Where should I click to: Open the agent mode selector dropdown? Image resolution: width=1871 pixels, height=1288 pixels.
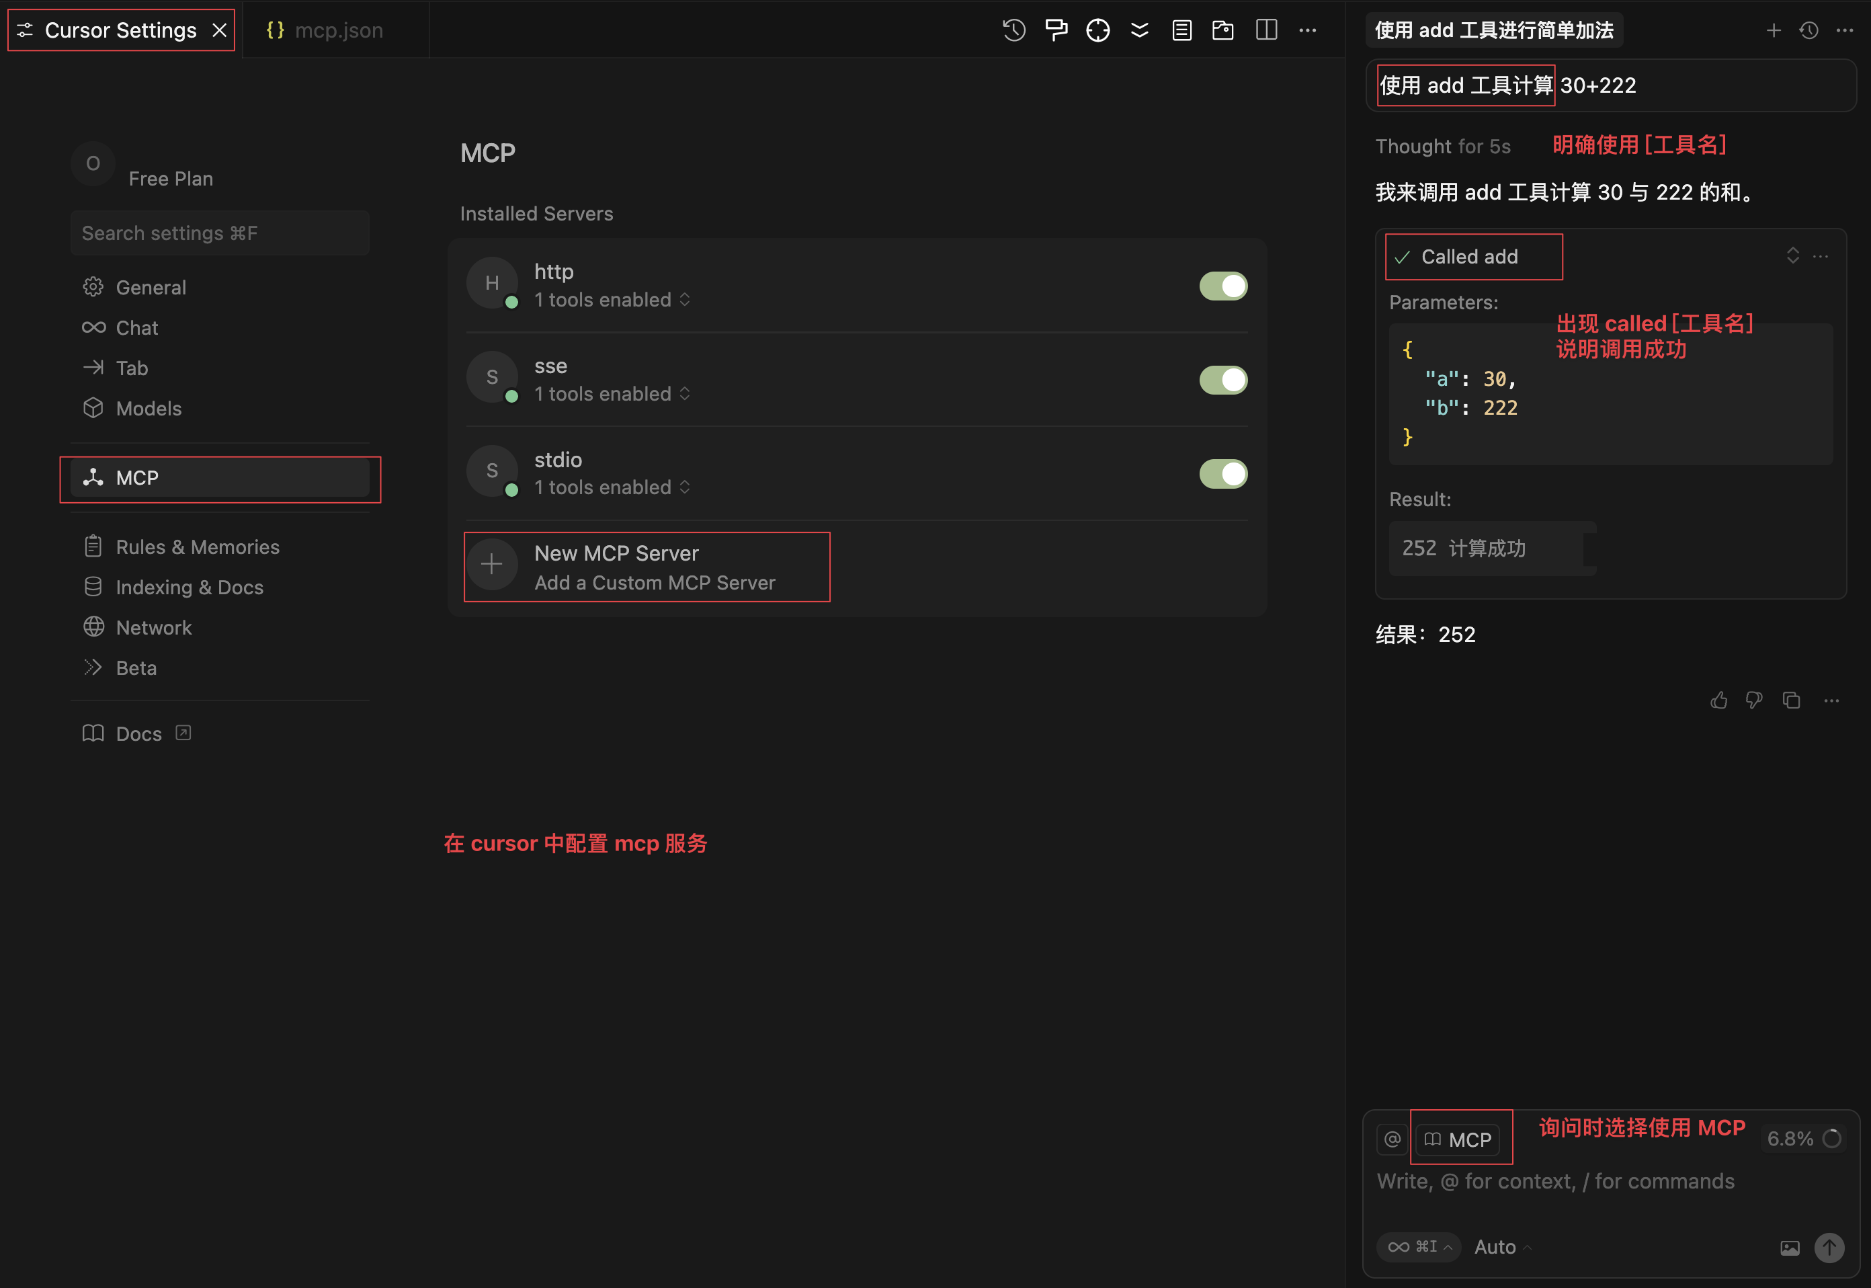[1419, 1248]
